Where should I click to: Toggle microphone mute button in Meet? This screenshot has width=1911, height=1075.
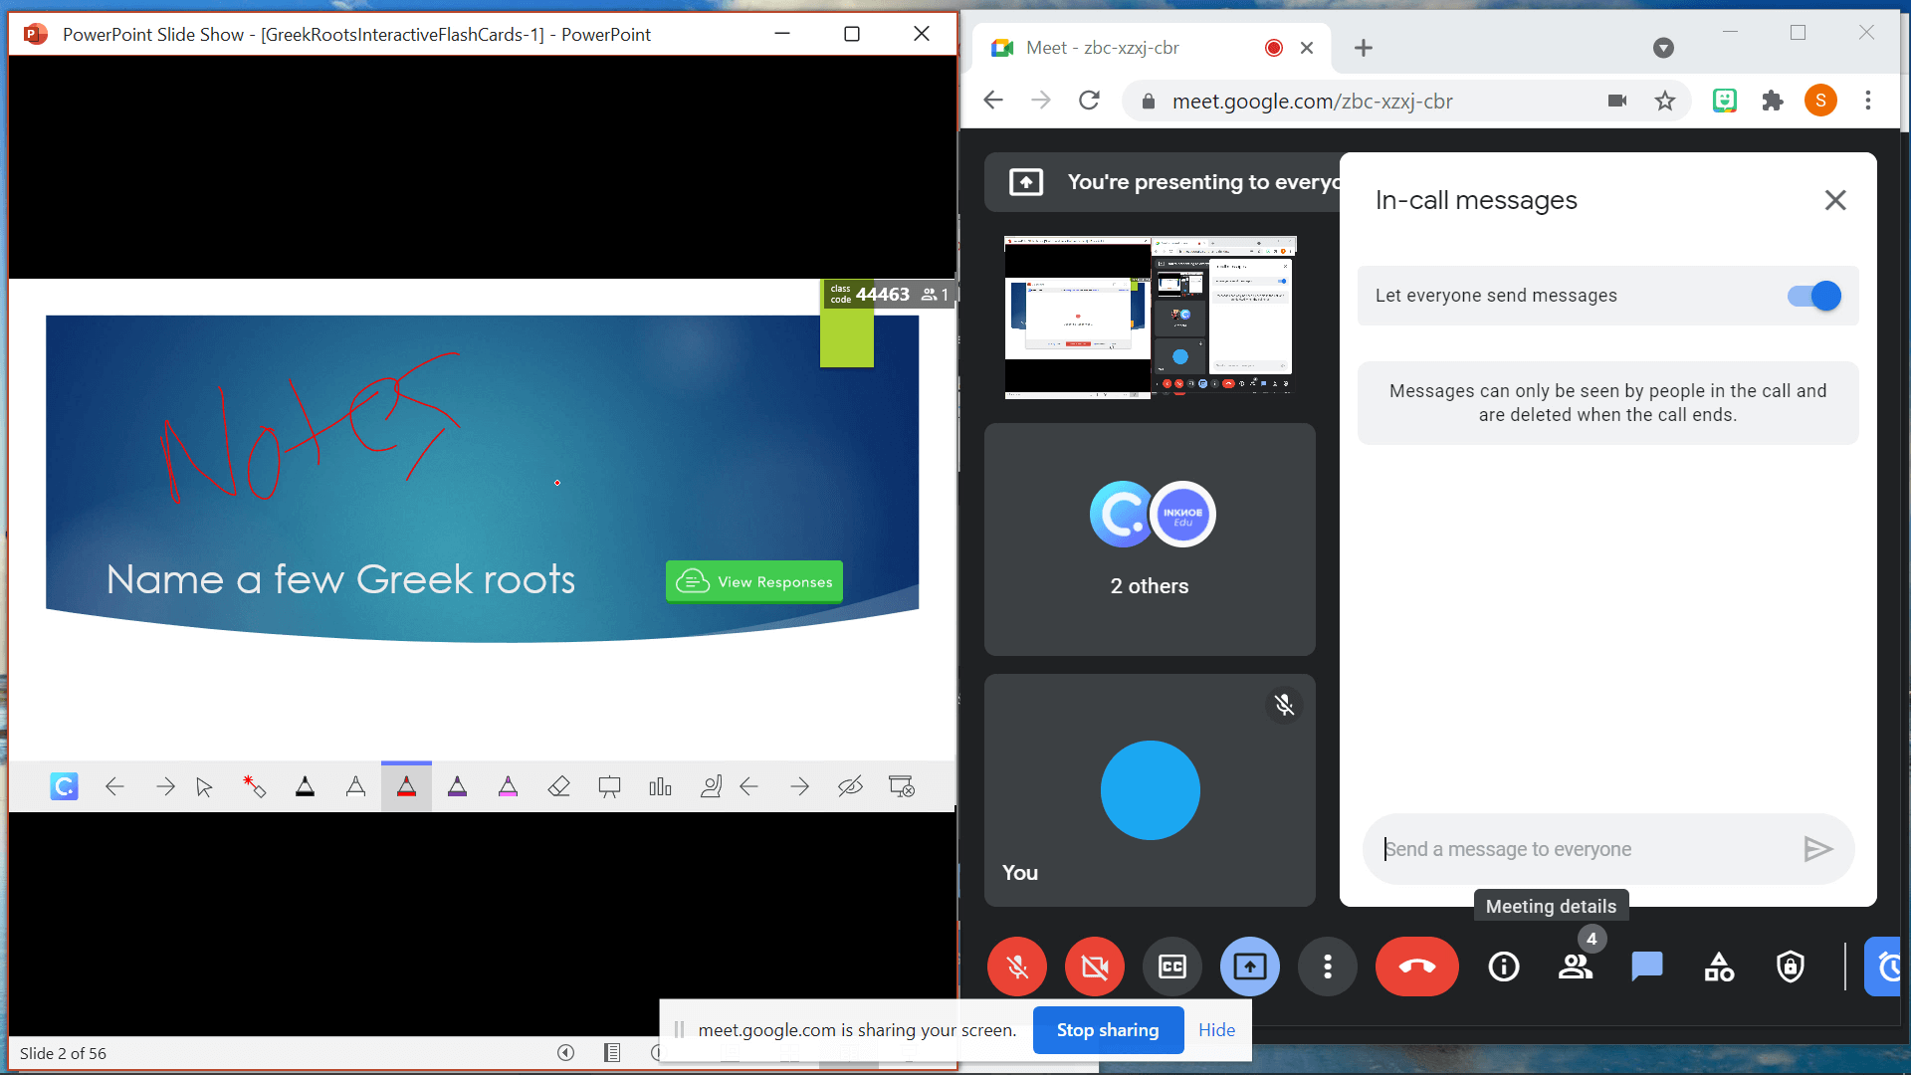click(1018, 967)
